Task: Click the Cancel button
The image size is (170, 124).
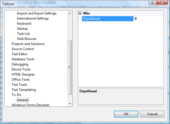Action: (x=152, y=114)
